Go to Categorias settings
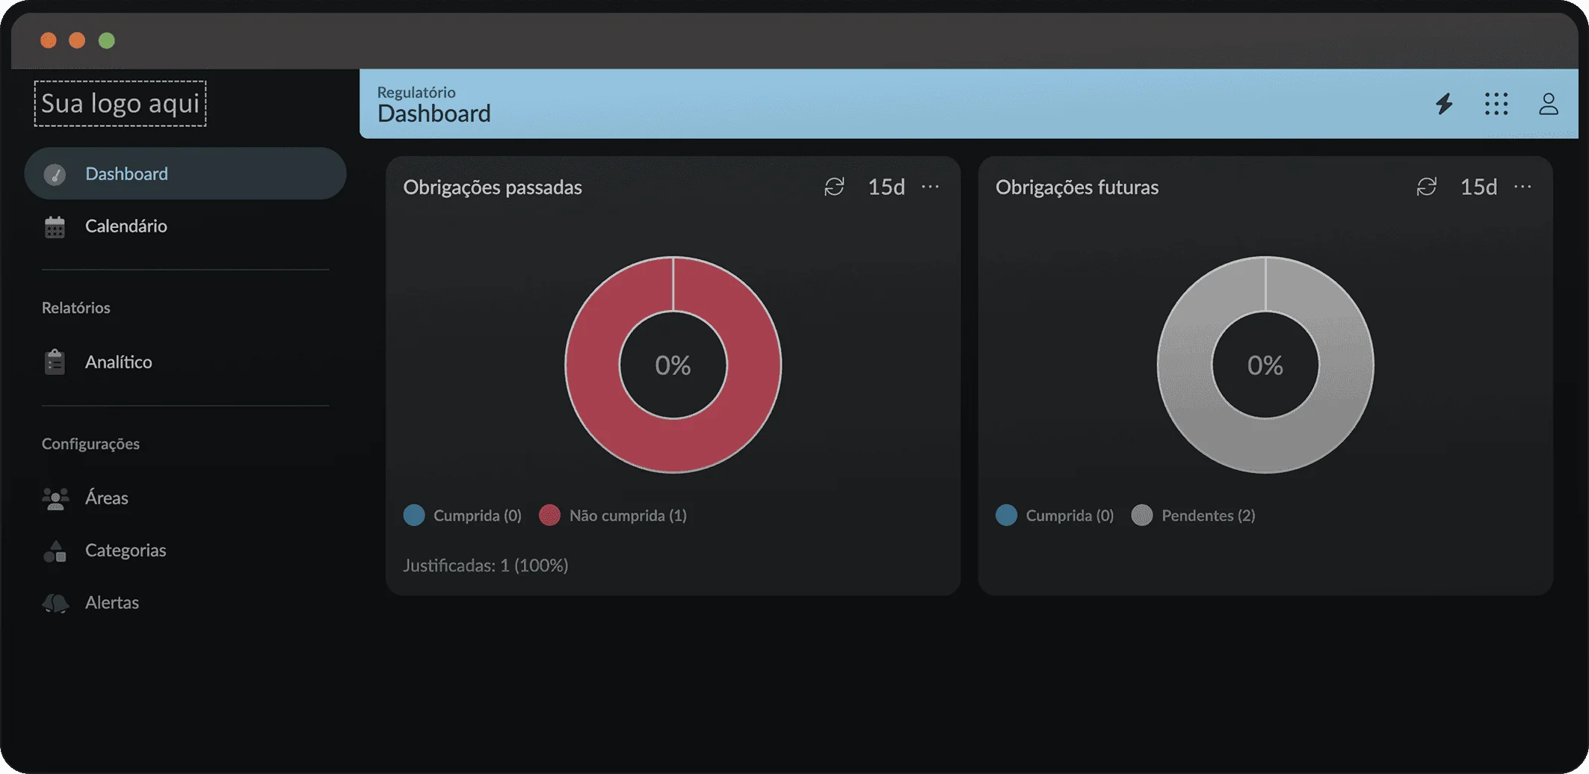The image size is (1589, 774). pos(185,550)
